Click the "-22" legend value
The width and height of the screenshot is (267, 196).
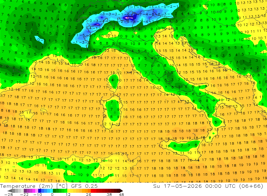click(x=24, y=195)
